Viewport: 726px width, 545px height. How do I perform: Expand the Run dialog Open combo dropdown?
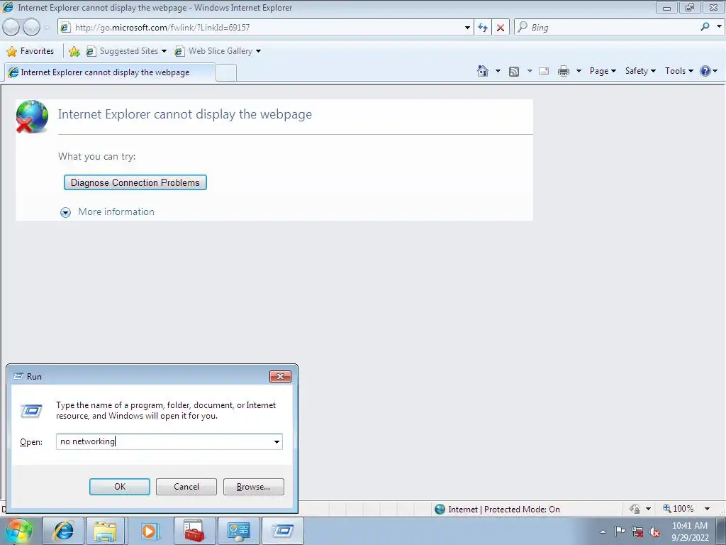point(277,441)
